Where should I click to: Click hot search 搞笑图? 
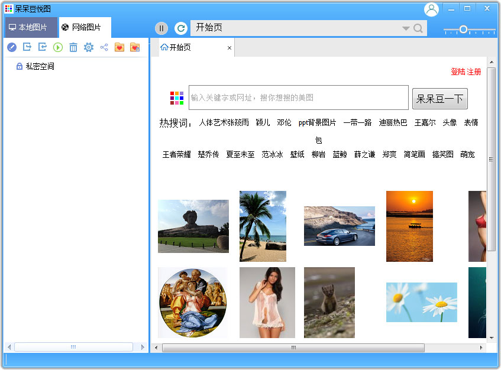443,154
